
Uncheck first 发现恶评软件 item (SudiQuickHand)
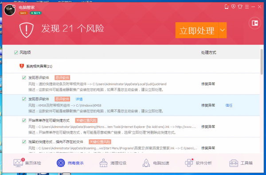coord(24,78)
